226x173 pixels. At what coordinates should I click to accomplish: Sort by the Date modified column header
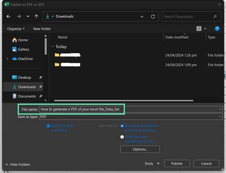click(x=177, y=37)
